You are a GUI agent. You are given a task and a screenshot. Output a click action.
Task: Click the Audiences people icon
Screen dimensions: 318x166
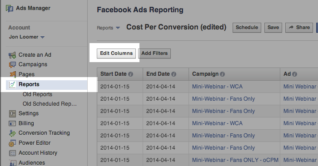13,163
